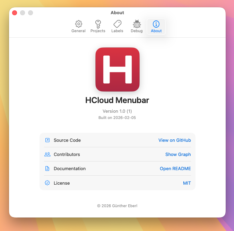Select the Projects key icon

[98, 24]
